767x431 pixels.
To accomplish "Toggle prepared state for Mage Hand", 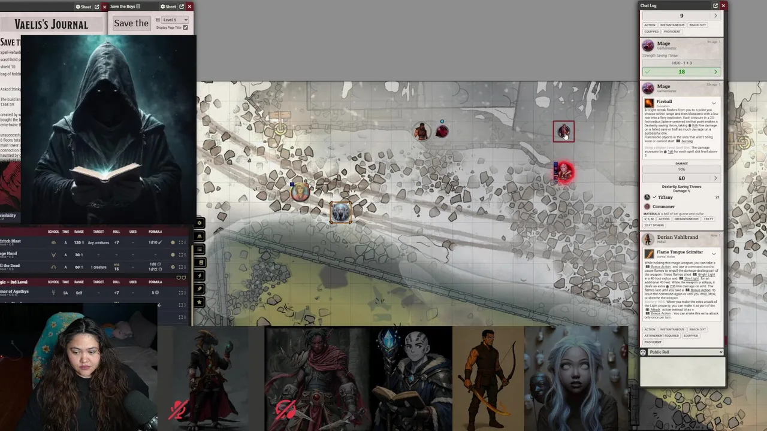I will click(173, 254).
